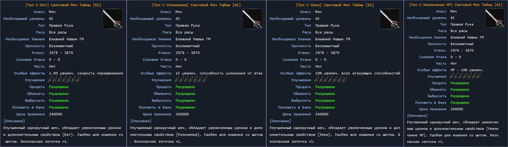The image size is (508, 147).
Task: Click 'Правая Рука' type value in Увеличение HP tooltip
Action: (462, 24)
